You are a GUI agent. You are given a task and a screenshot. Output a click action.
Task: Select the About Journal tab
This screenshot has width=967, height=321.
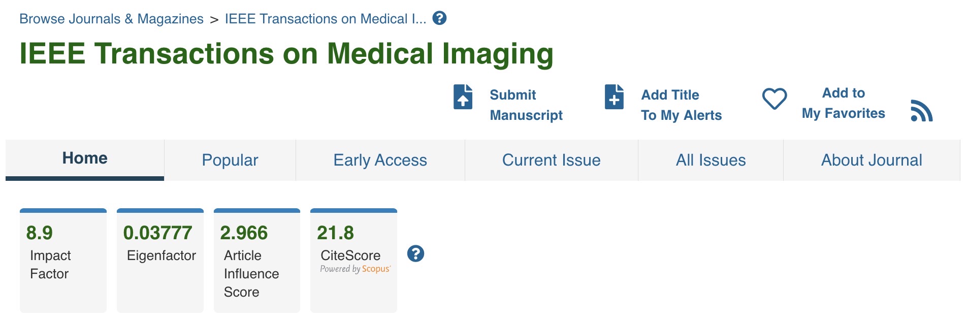coord(872,160)
